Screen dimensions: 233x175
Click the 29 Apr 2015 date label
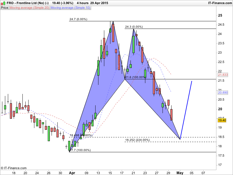coord(99,3)
